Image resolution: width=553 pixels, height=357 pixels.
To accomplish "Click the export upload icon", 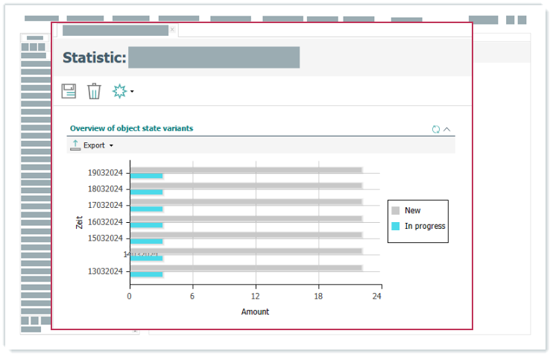I will [75, 145].
